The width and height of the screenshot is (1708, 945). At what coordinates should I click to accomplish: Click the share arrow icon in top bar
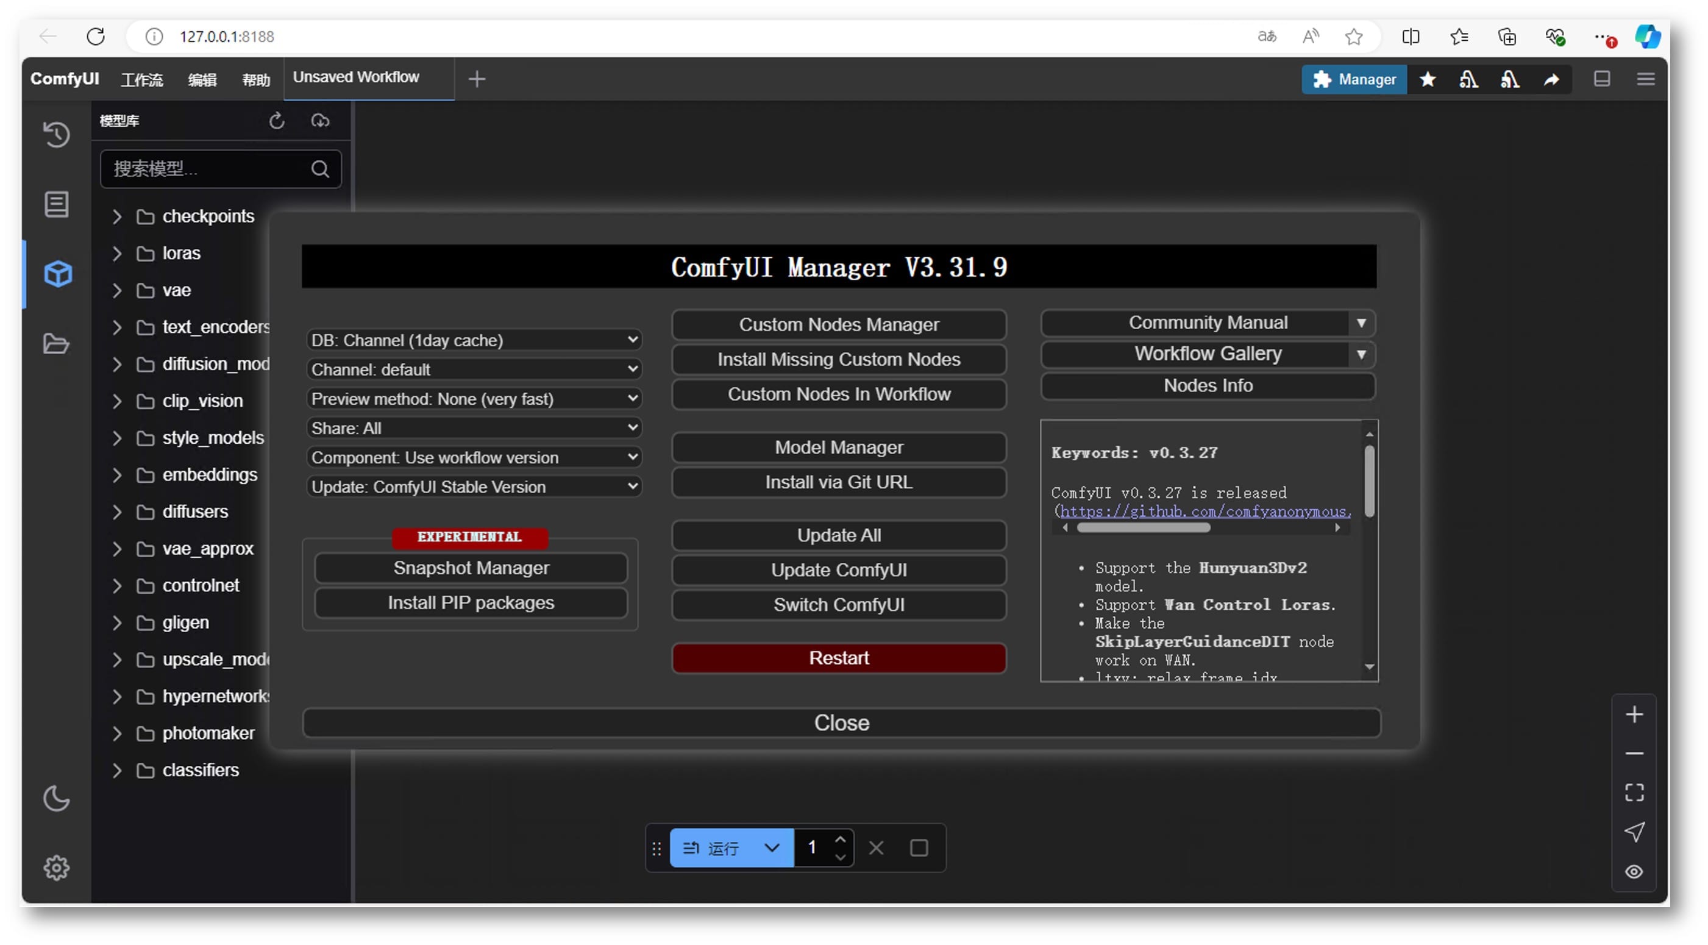click(1551, 80)
